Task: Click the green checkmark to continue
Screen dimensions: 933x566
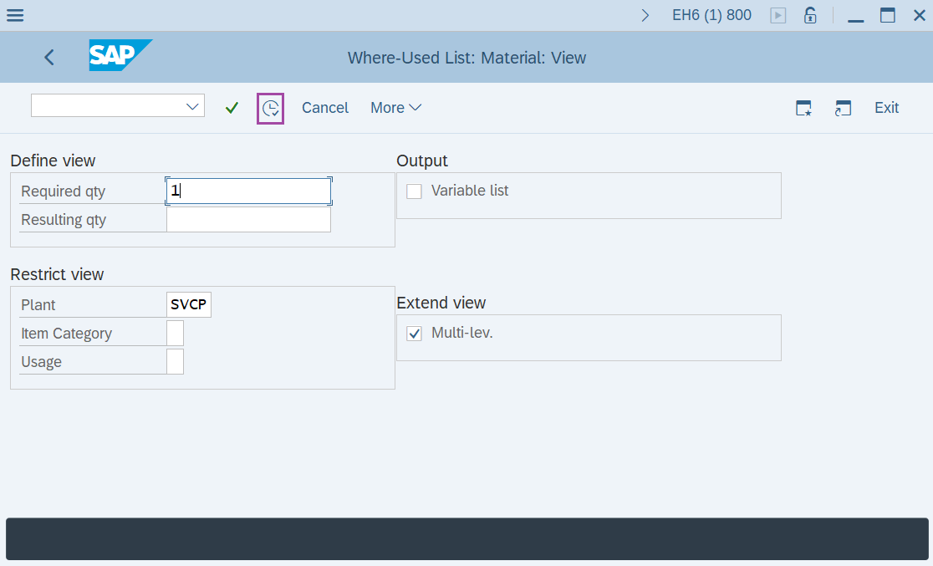Action: point(232,107)
